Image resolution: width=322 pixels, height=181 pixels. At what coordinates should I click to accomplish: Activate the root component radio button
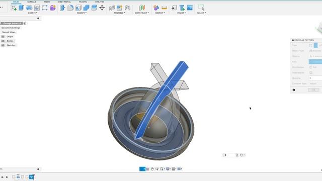[x=25, y=24]
